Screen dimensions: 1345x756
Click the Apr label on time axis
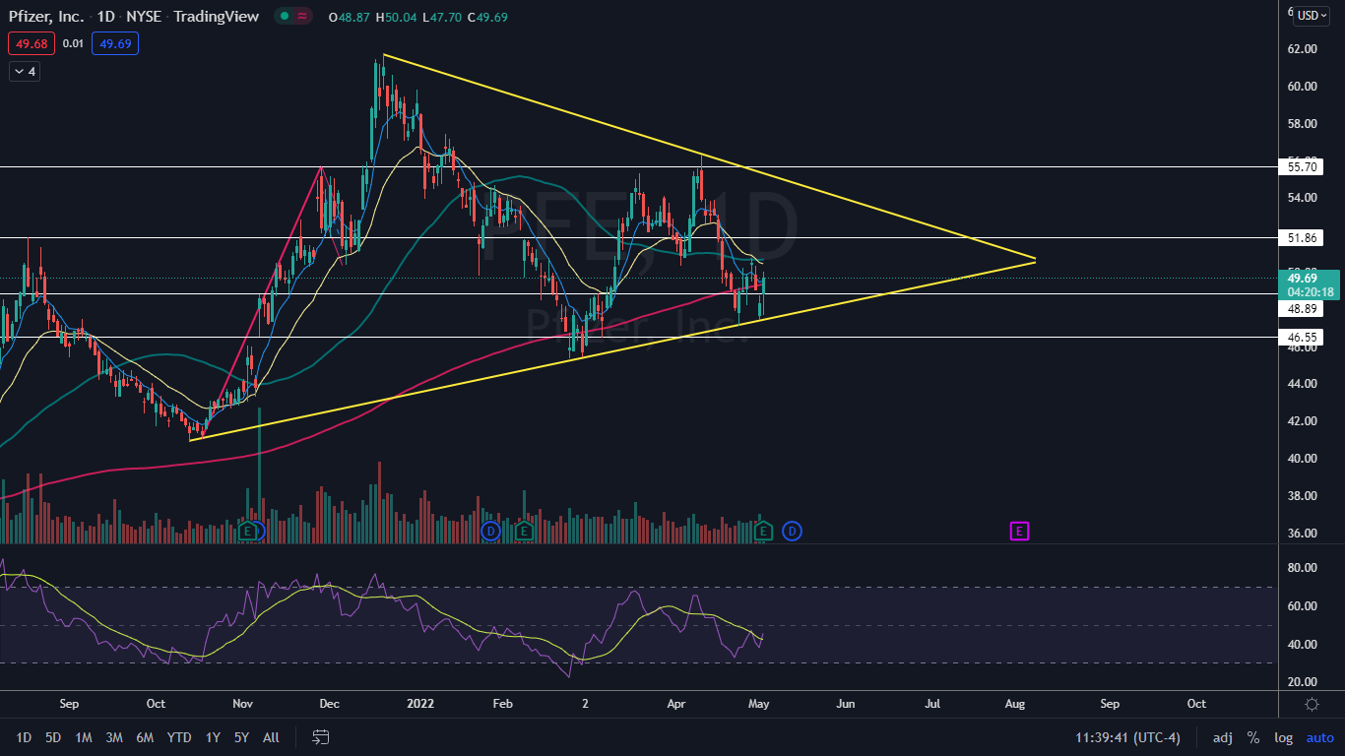675,704
